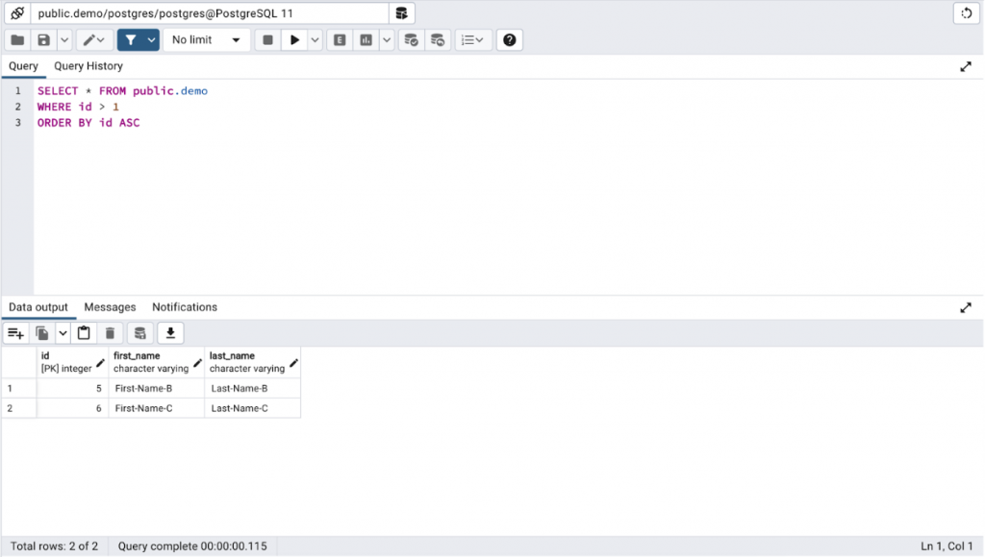The width and height of the screenshot is (985, 557).
Task: Run Explain Analyze on the query
Action: pos(366,39)
